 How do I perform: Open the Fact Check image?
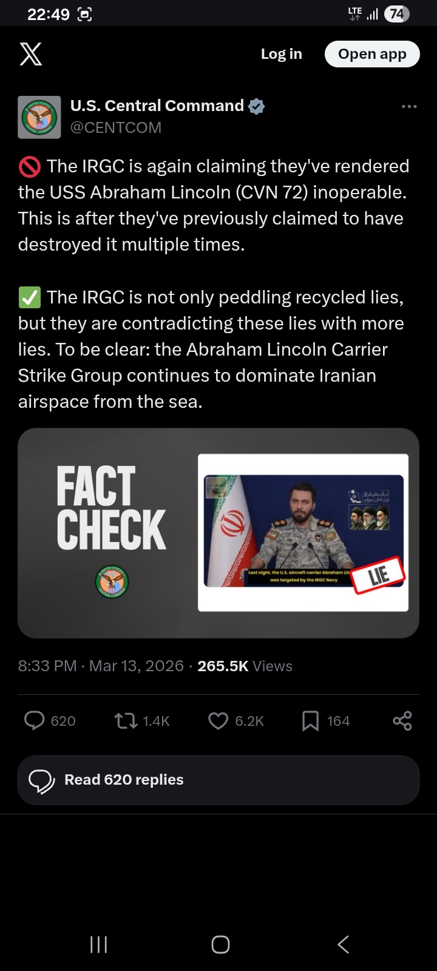click(218, 533)
